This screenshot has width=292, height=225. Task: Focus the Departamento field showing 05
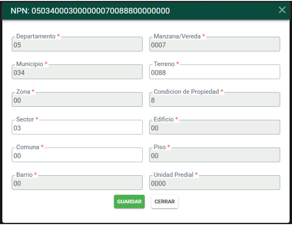coord(77,44)
